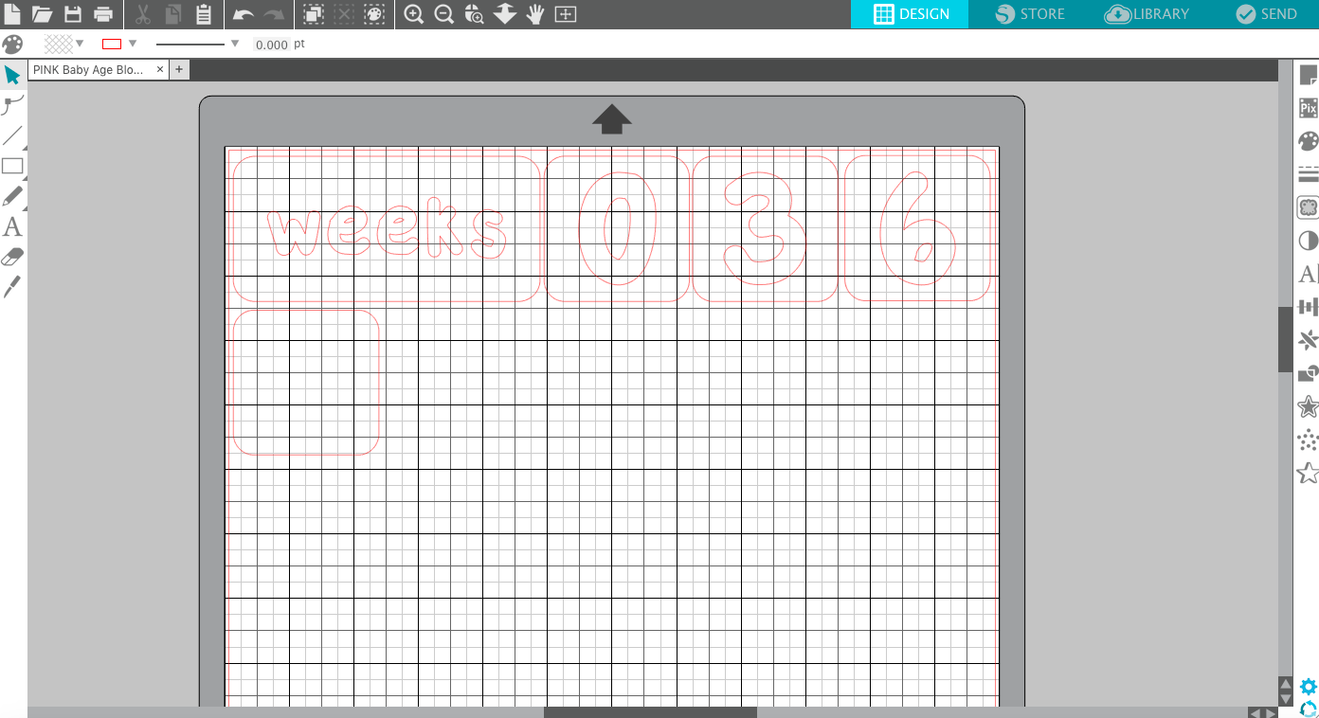Click the red line color swatch
Screen dimensions: 1319x718
coord(112,44)
